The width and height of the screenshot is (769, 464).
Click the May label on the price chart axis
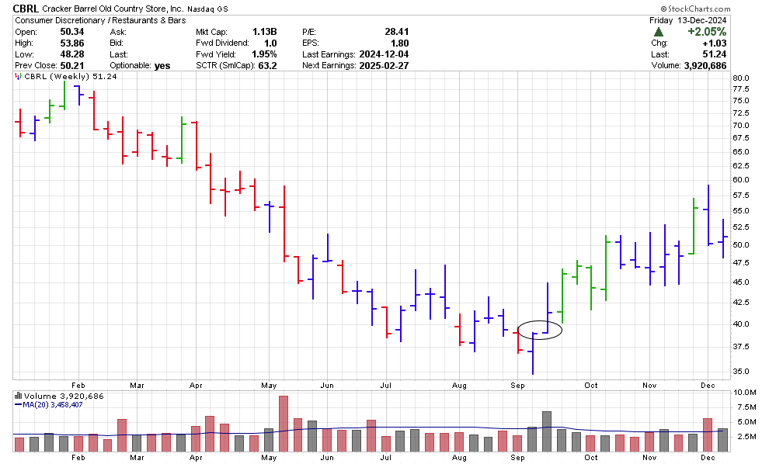[x=269, y=386]
